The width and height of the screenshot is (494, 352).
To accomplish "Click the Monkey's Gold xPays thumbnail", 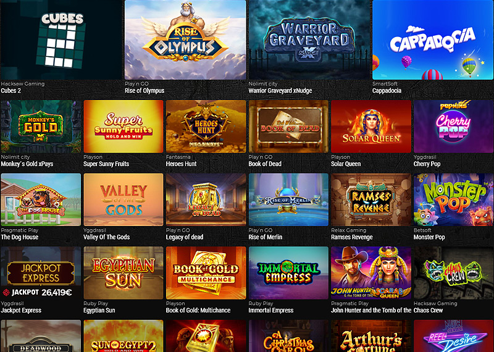I will click(x=41, y=127).
